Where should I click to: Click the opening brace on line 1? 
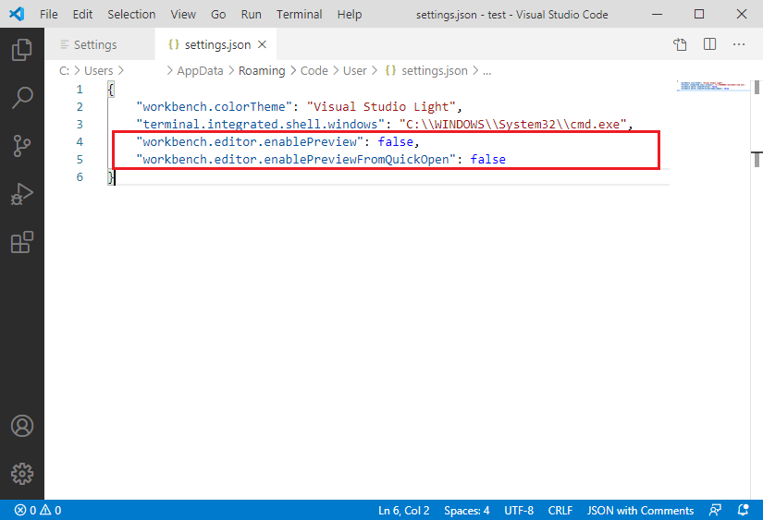click(111, 90)
